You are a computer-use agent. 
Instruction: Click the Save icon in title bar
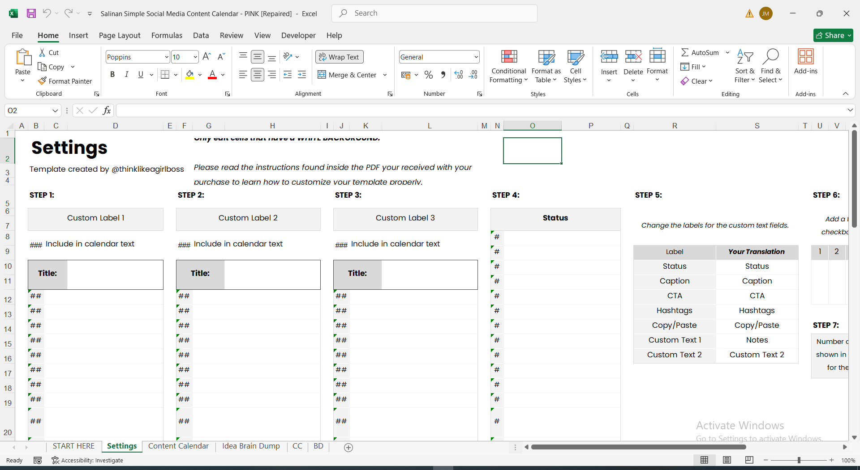tap(31, 13)
